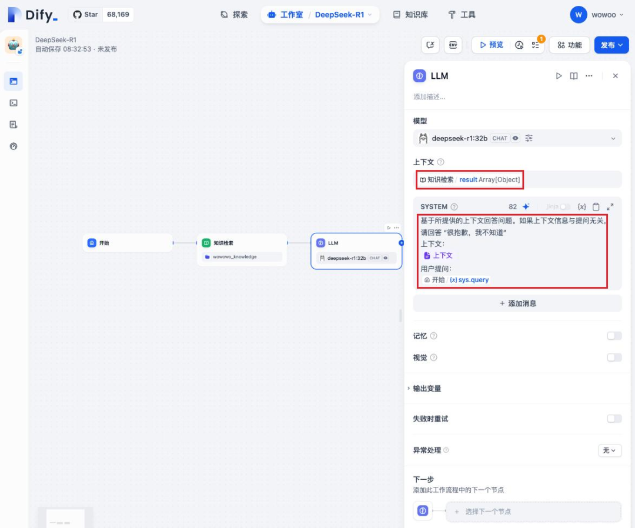Open the deepseek-r1:32b model selector

pos(517,139)
